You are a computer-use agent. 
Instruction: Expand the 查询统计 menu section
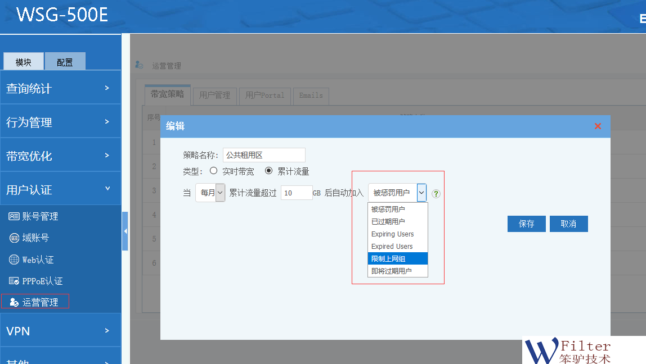pos(60,88)
